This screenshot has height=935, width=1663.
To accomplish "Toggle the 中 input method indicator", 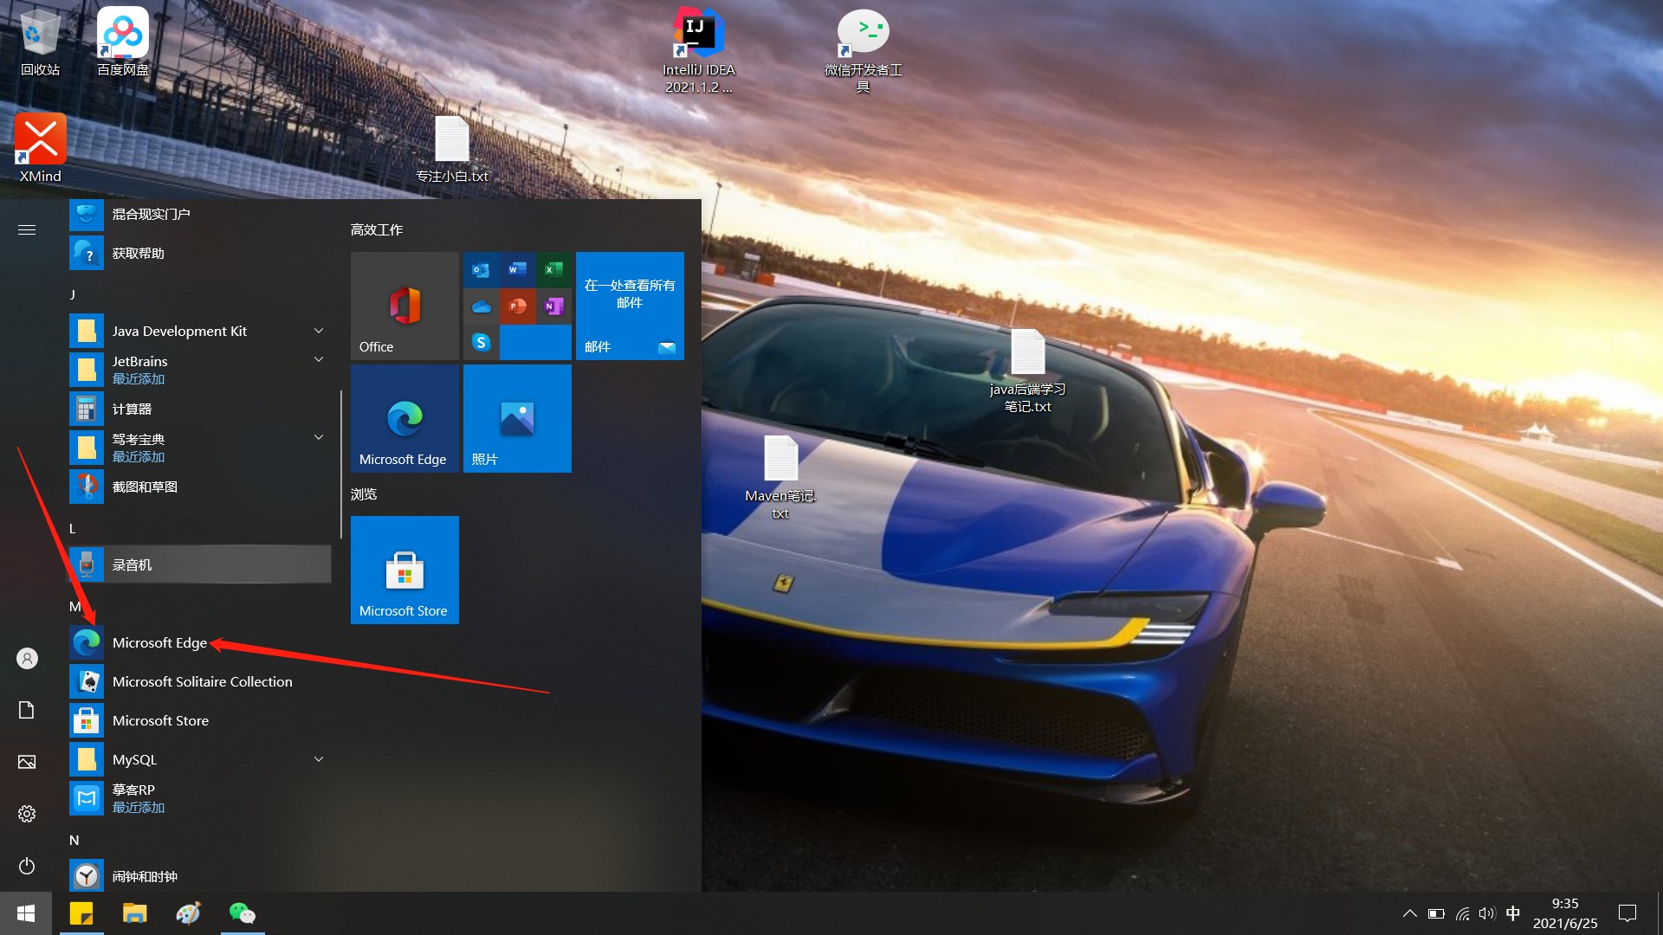I will coord(1513,913).
